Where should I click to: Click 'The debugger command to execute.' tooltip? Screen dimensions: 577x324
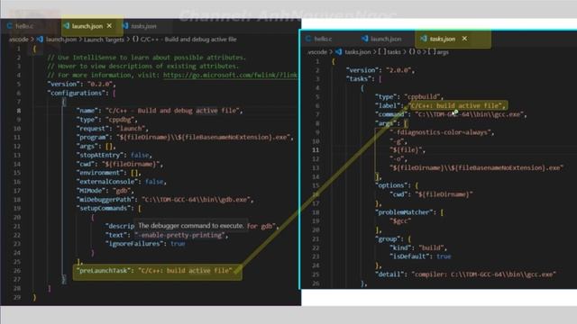[x=190, y=226]
